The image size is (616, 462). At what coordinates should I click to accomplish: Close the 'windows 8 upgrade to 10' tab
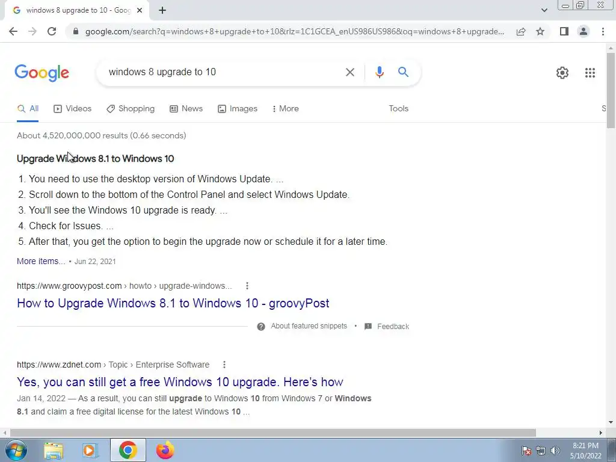pos(140,11)
